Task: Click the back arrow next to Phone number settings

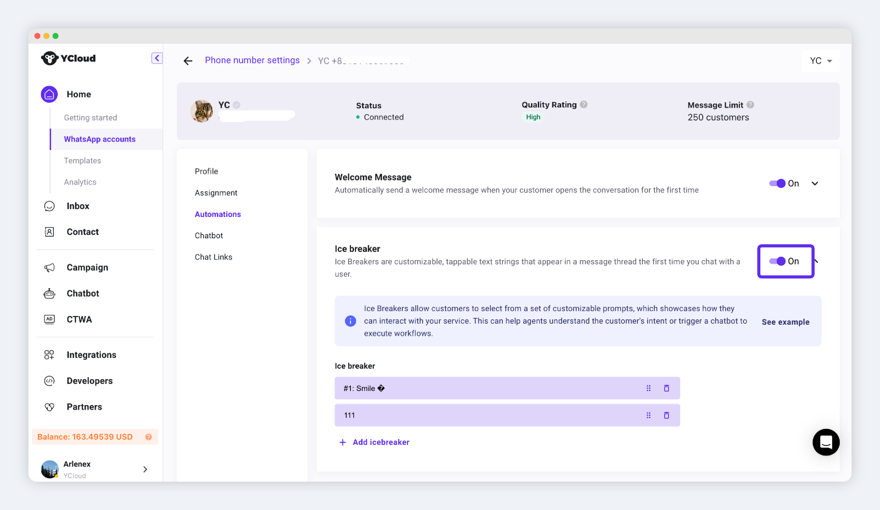Action: pyautogui.click(x=188, y=61)
